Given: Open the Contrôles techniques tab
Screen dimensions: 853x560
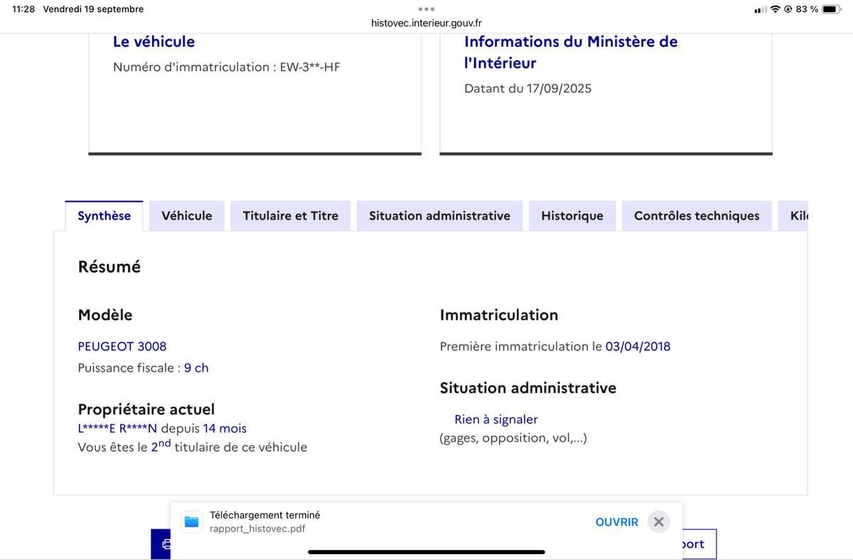Looking at the screenshot, I should click(x=697, y=216).
